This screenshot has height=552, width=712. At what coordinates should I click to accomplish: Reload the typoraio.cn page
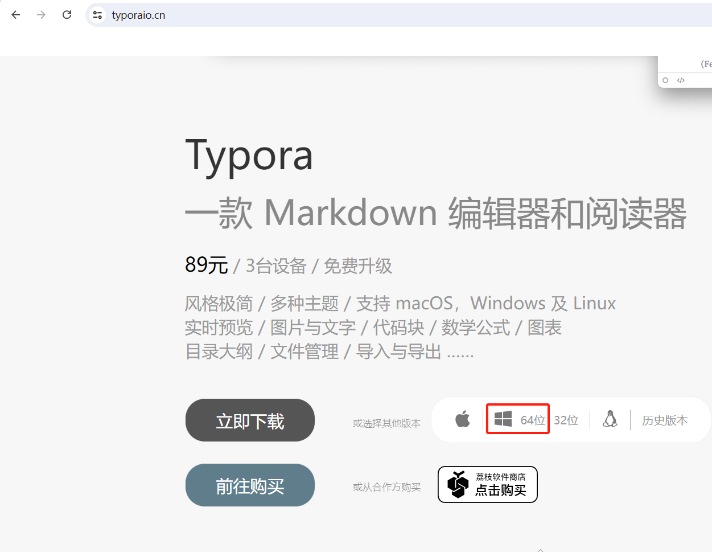pos(67,15)
